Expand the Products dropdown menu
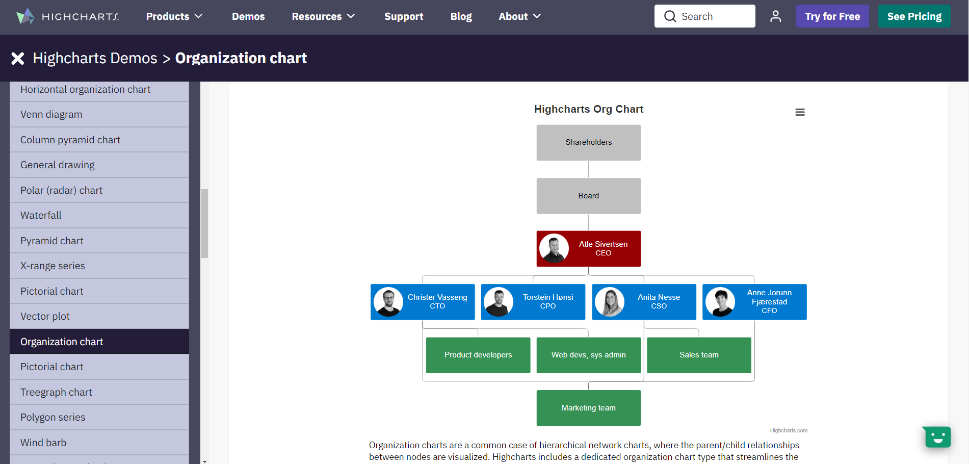Viewport: 969px width, 464px height. pos(174,16)
